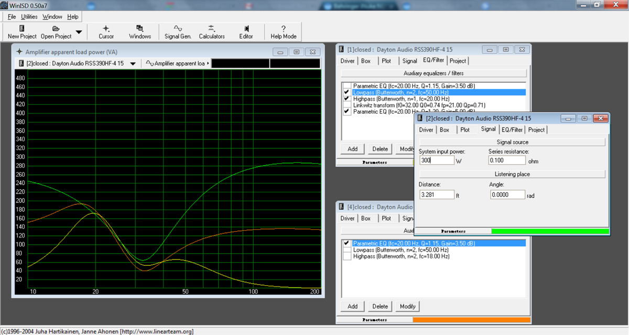Open the Project tab in the [2]closed window
The width and height of the screenshot is (629, 335).
[536, 130]
